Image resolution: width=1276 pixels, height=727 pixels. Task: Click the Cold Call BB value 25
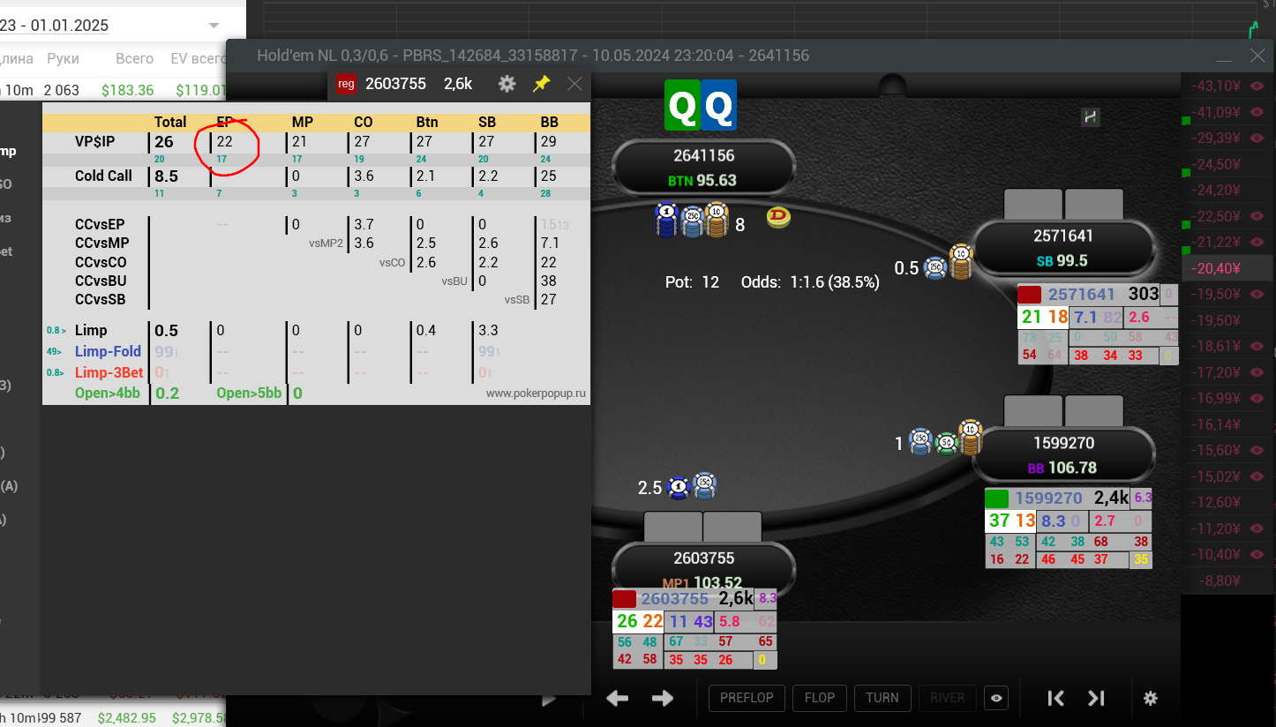click(x=548, y=176)
